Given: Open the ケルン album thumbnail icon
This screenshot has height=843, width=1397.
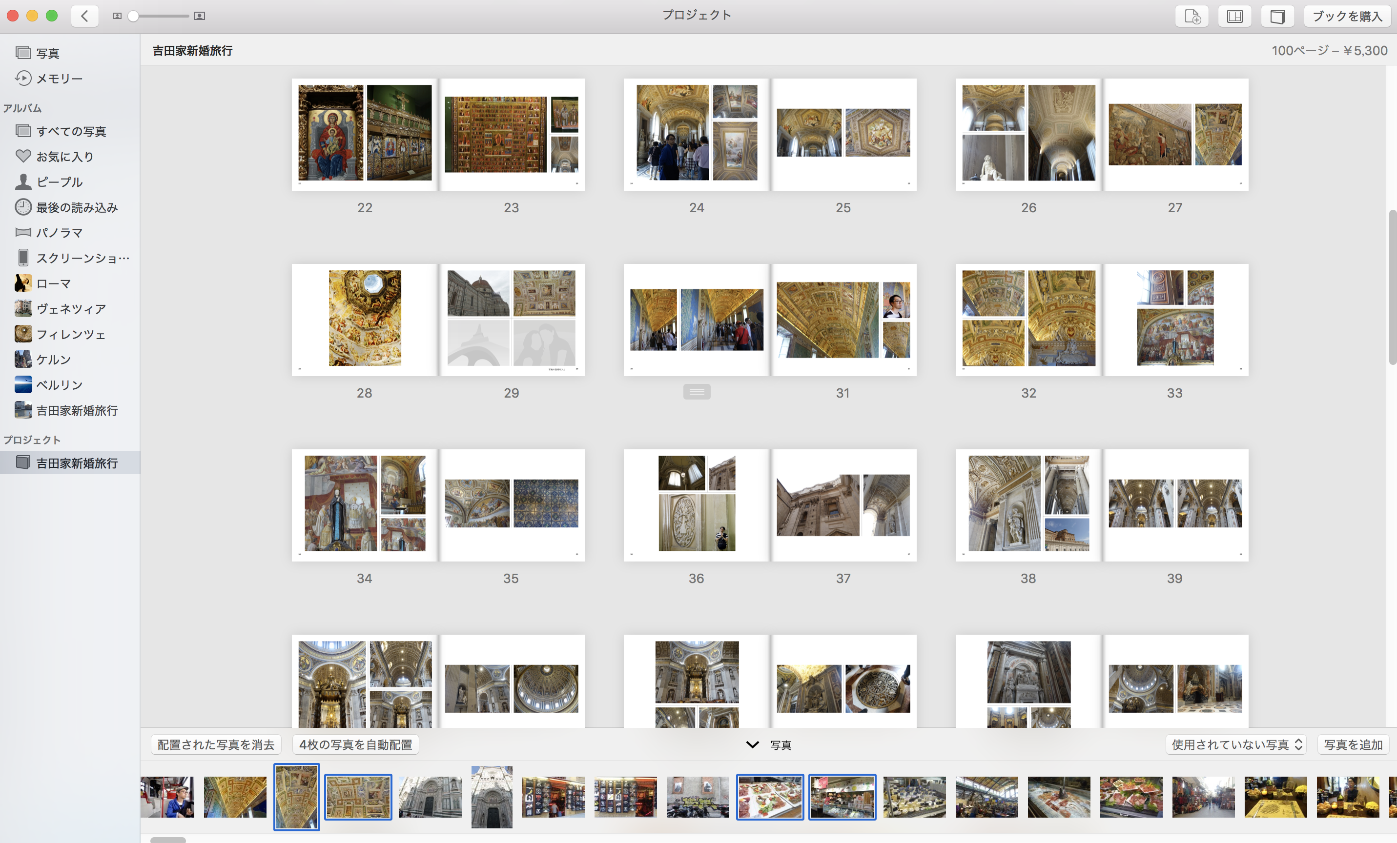Looking at the screenshot, I should click(23, 359).
